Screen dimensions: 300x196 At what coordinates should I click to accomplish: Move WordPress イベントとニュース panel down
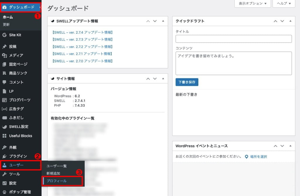click(282, 146)
